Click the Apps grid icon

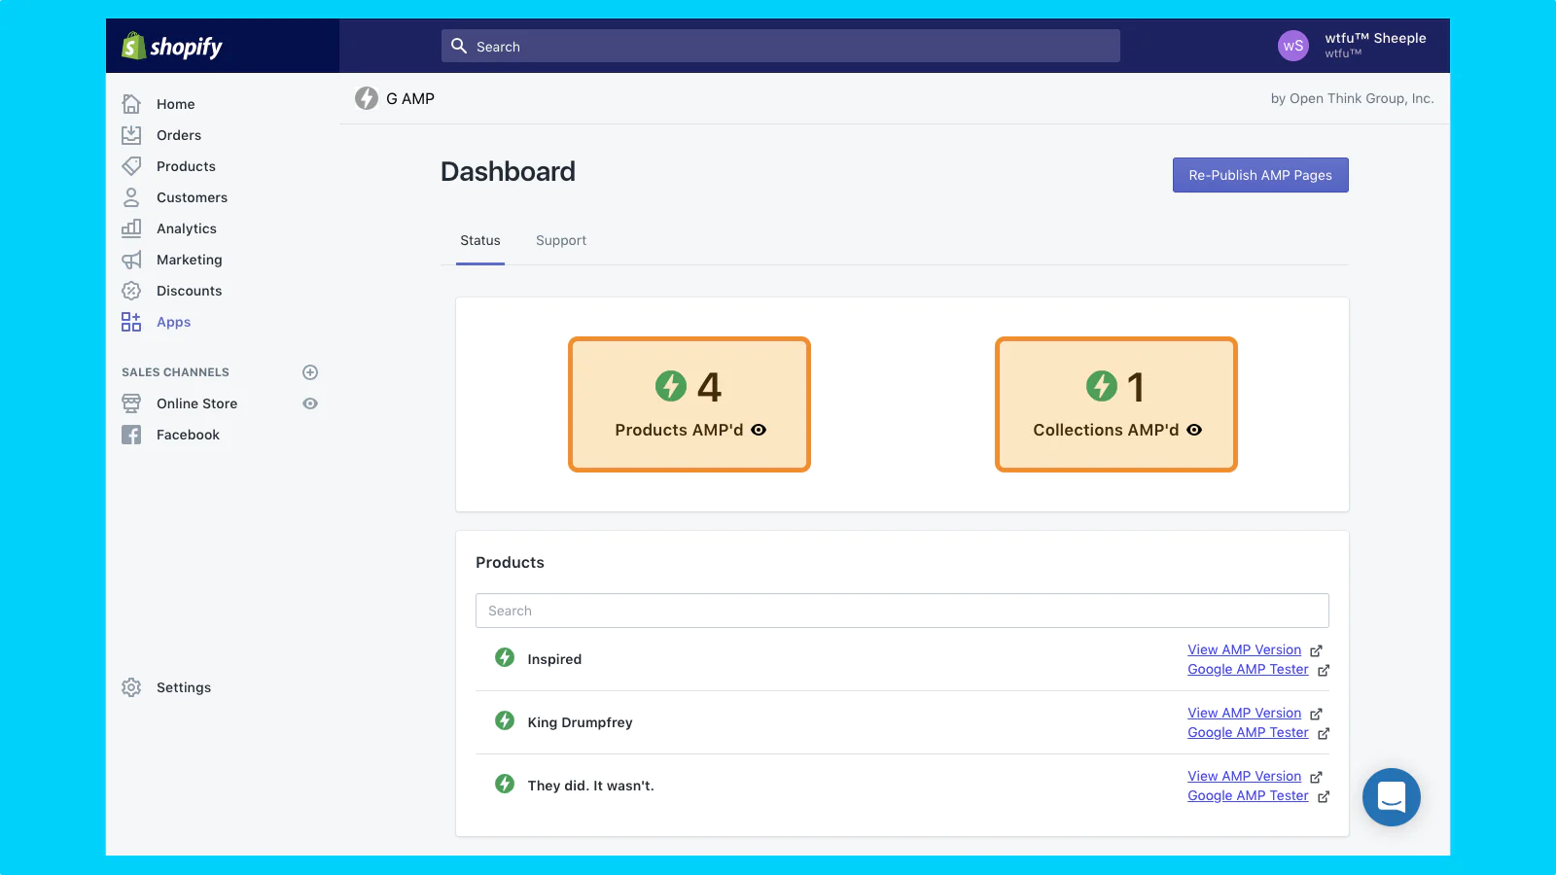point(131,322)
